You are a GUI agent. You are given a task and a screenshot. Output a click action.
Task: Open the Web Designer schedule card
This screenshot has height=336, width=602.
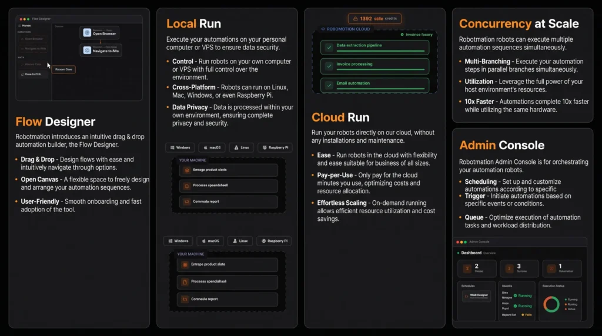pyautogui.click(x=476, y=296)
